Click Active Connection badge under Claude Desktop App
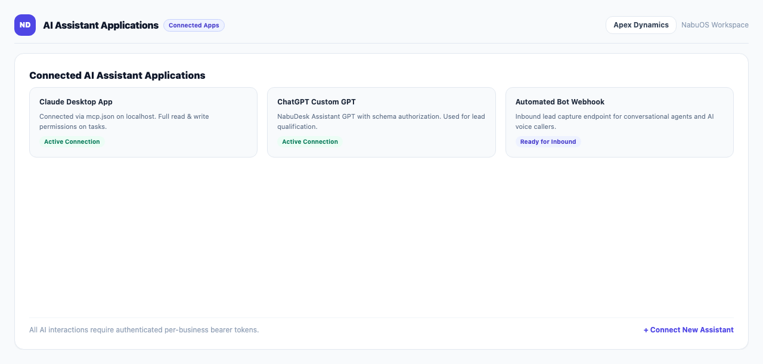Screen dimensions: 763x364 click(72, 141)
